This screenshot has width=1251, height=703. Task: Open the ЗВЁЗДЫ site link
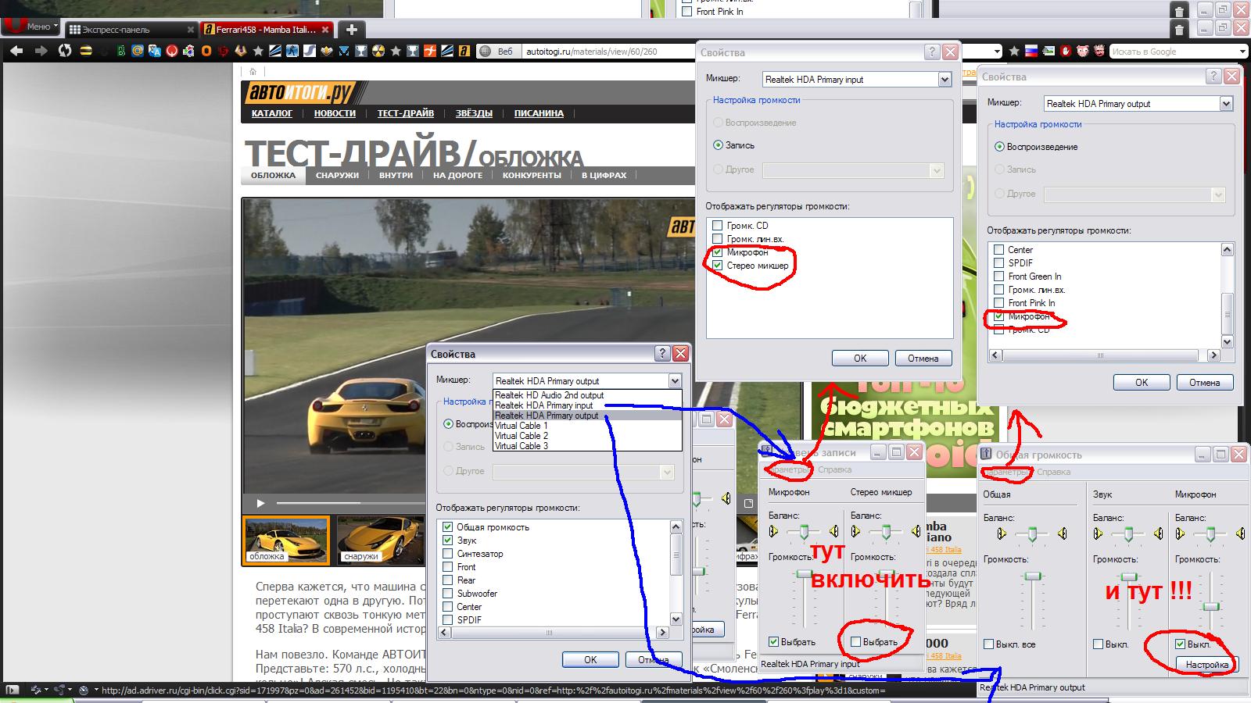point(474,113)
